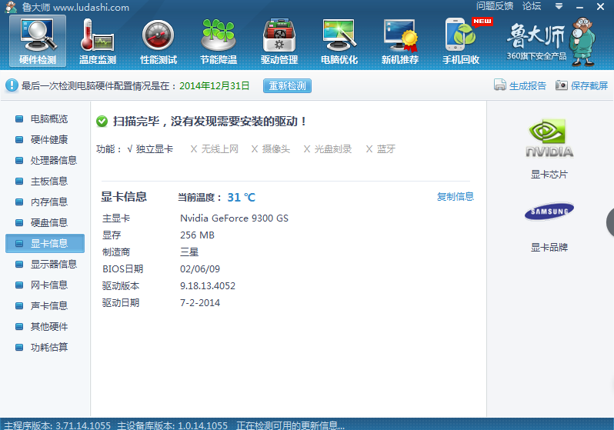Launch 性能测试 performance test
This screenshot has height=430, width=614.
159,41
